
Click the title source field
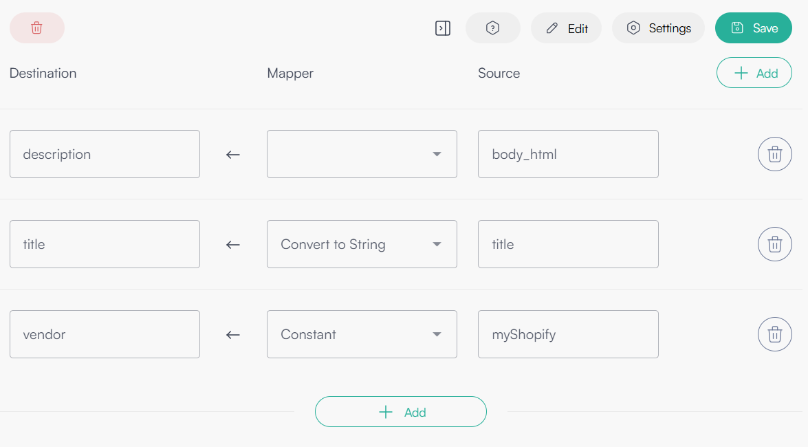tap(568, 244)
